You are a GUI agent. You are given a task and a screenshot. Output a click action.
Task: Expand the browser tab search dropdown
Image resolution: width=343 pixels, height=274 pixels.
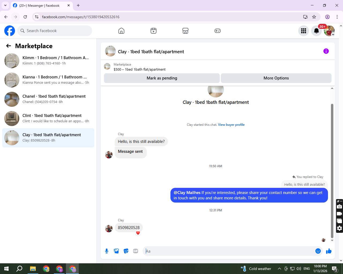5,5
